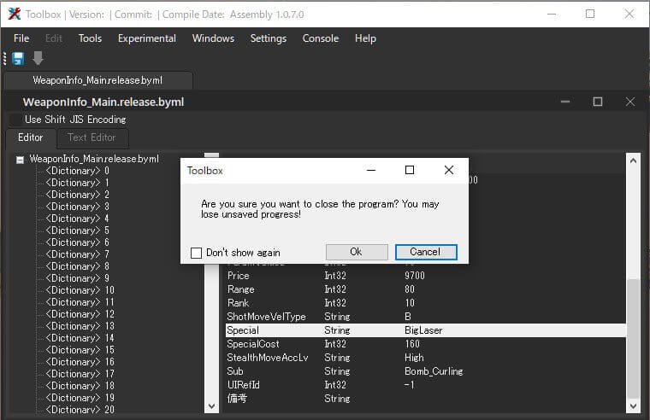Click the gray download arrow toolbar icon
This screenshot has height=420, width=650.
point(38,58)
